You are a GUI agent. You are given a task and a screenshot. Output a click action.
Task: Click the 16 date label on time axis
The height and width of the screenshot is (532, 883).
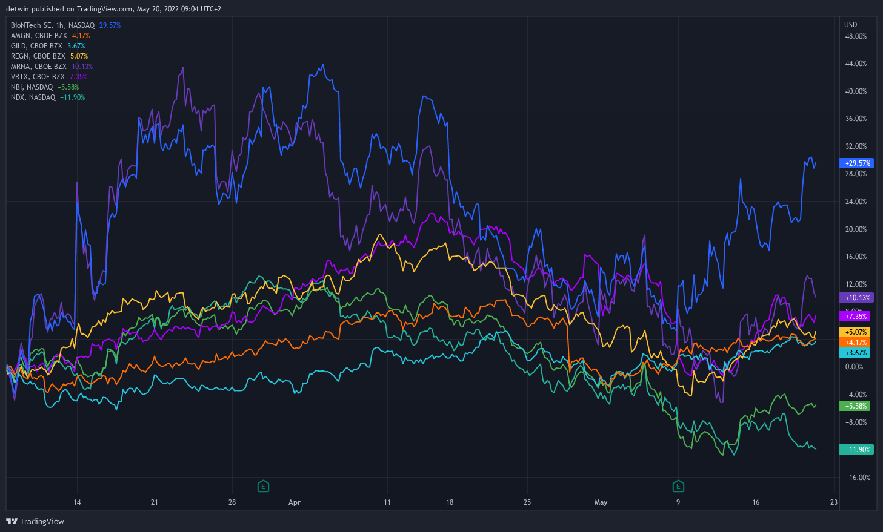[x=756, y=502]
